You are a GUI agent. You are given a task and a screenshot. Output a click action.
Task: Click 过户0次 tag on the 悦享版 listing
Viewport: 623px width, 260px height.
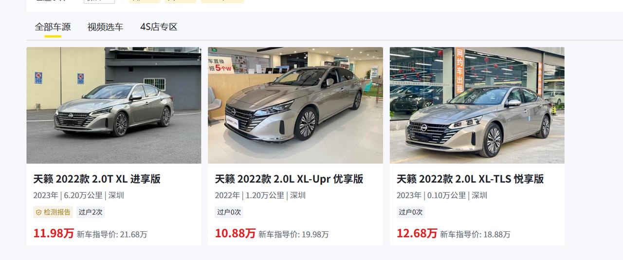pyautogui.click(x=410, y=212)
